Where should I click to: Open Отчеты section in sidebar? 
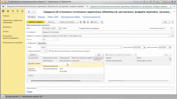6,32
